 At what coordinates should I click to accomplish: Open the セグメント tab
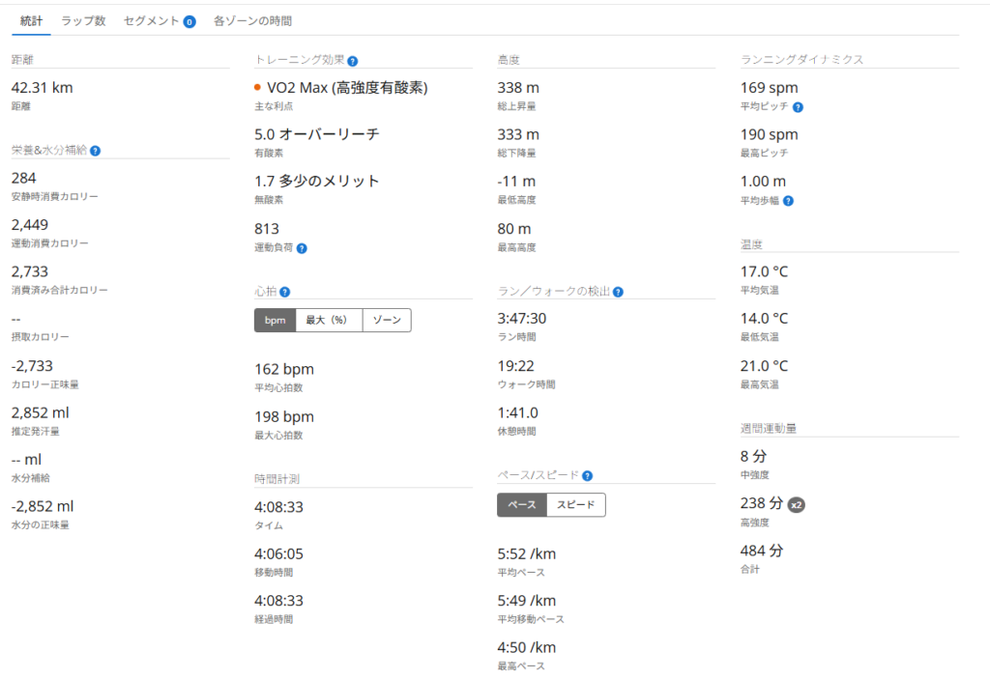pyautogui.click(x=151, y=20)
